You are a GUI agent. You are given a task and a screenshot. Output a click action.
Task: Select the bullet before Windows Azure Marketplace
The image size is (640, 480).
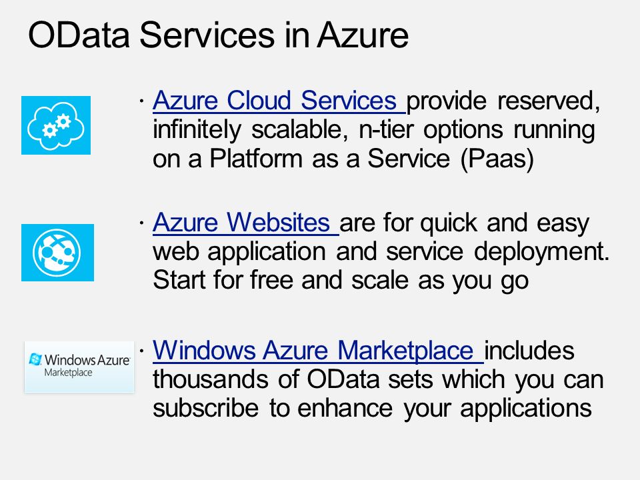[x=141, y=351]
